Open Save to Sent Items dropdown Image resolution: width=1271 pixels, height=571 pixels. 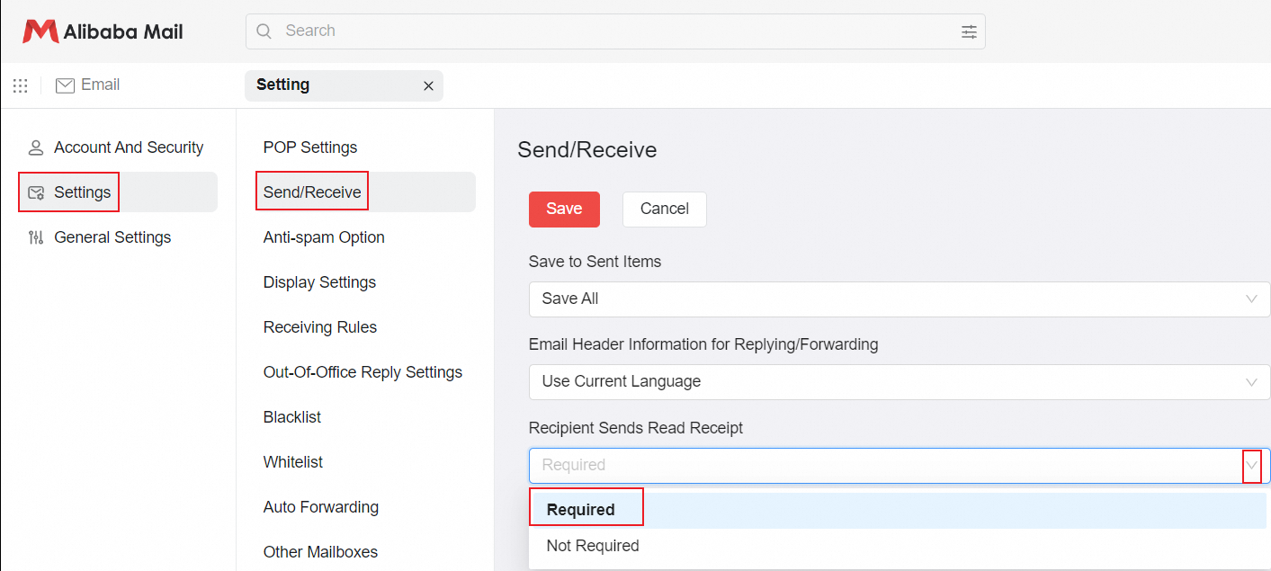pyautogui.click(x=900, y=299)
